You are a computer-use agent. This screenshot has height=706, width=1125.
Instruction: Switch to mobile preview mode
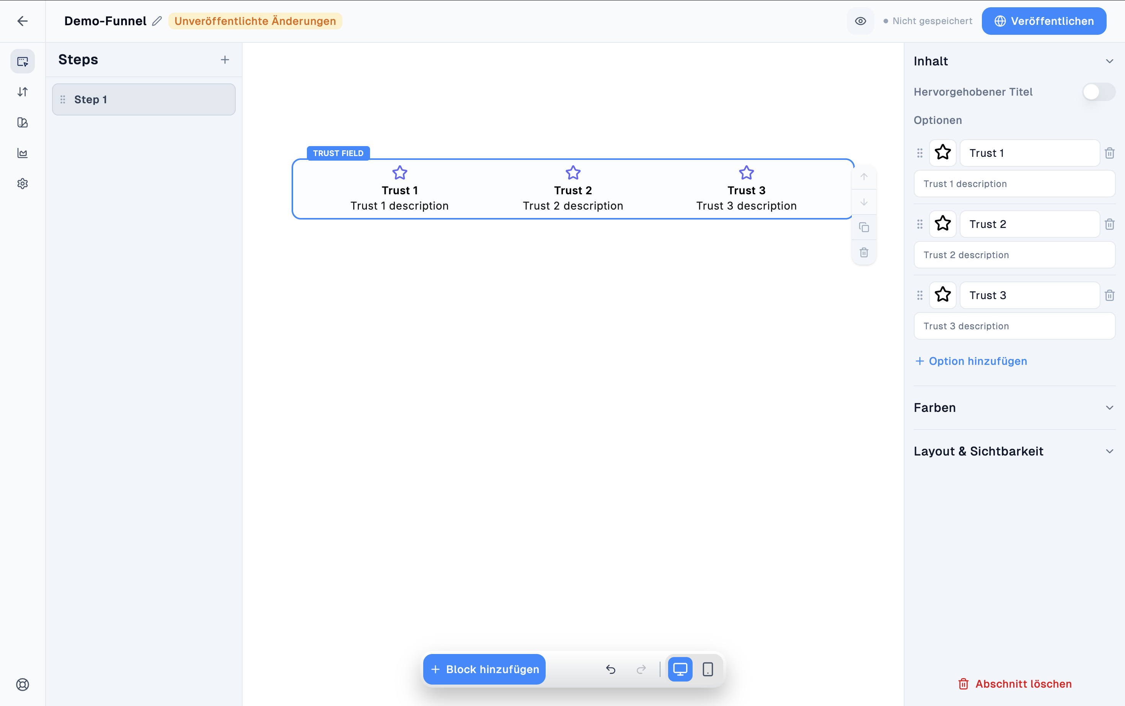pos(708,669)
